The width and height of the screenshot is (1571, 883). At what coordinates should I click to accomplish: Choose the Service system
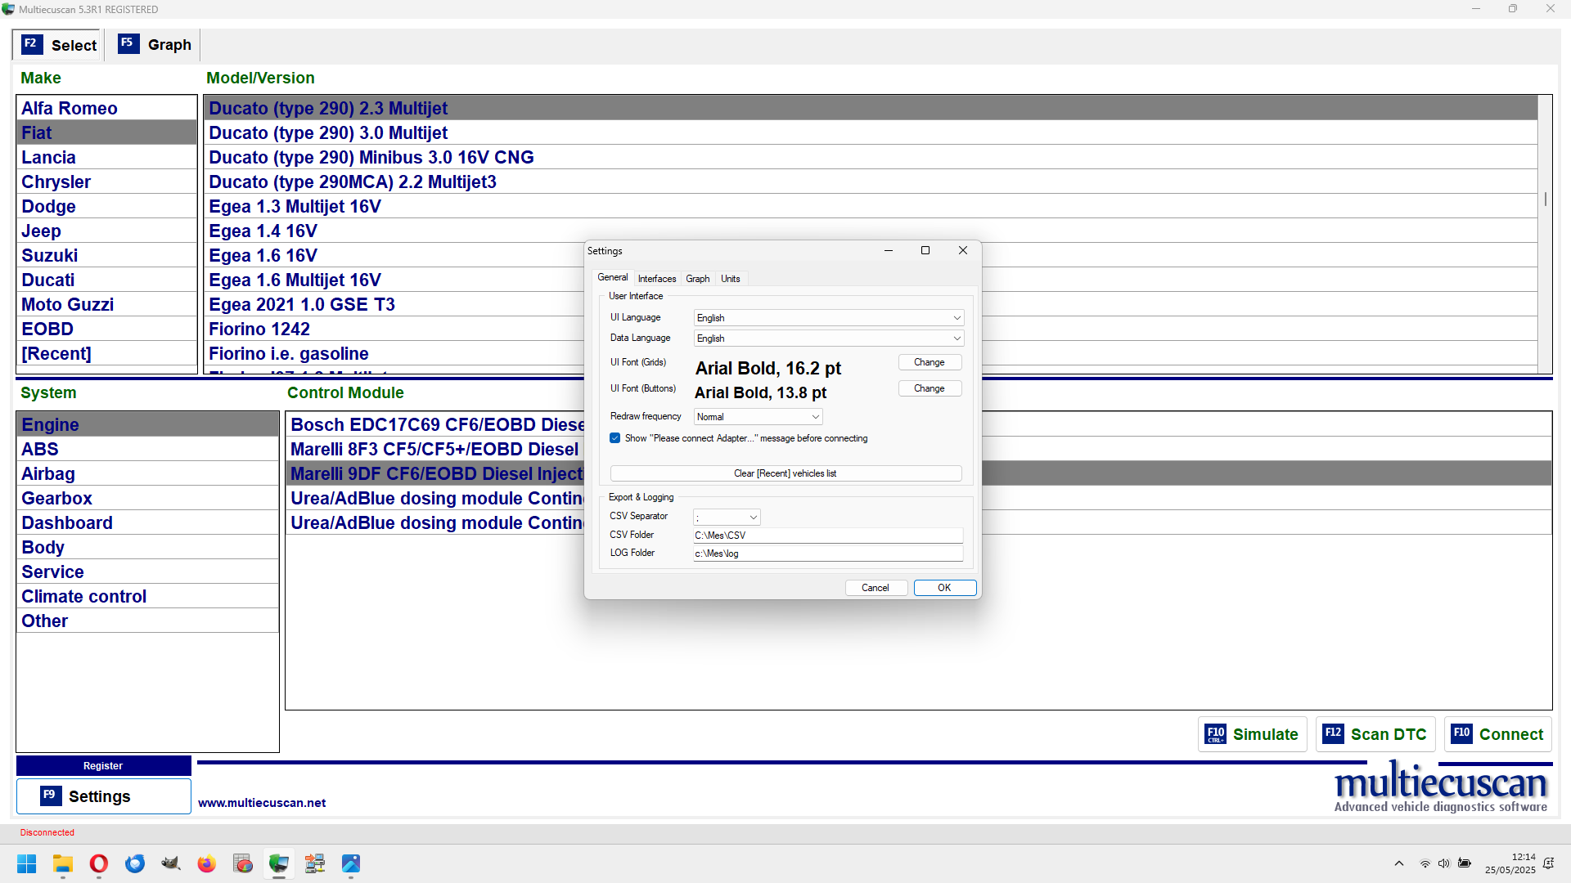[x=147, y=572]
